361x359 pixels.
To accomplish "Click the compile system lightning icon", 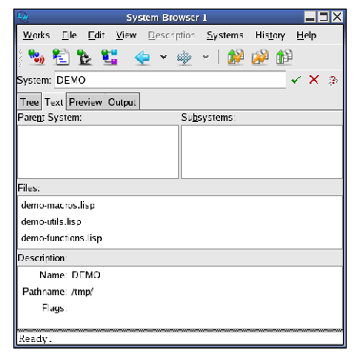I will pyautogui.click(x=260, y=57).
